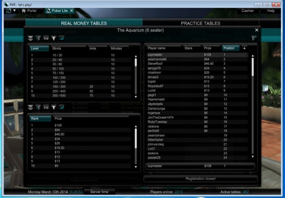Open the Cashier menu
Screen dimensions: 285x198
coord(248,11)
